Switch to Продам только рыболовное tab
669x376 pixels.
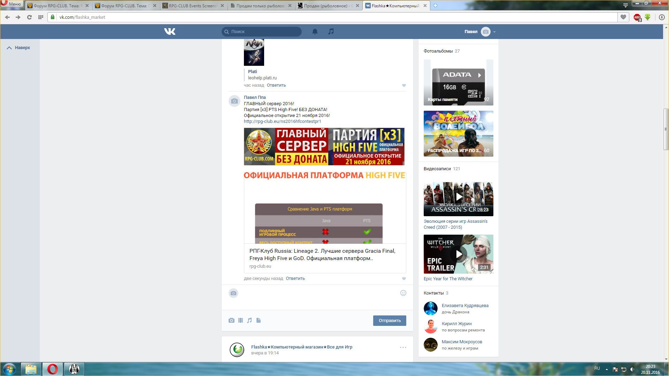tap(260, 6)
